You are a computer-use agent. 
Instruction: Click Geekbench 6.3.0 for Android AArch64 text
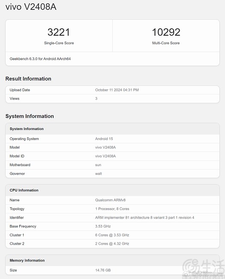[x=40, y=59]
